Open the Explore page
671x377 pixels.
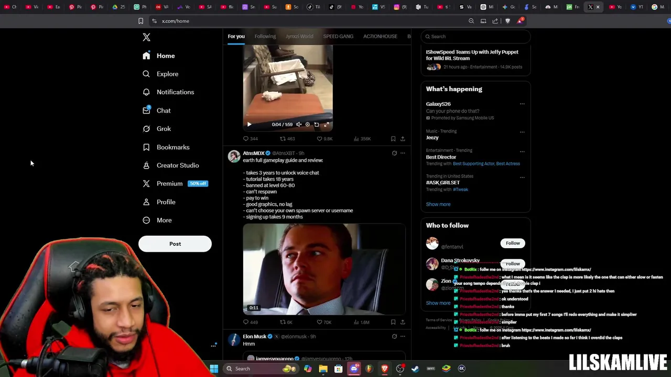[160, 74]
